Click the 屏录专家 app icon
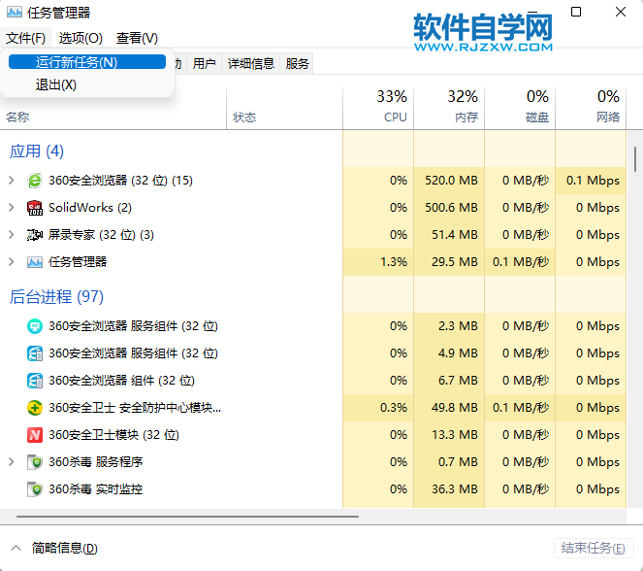 (35, 235)
